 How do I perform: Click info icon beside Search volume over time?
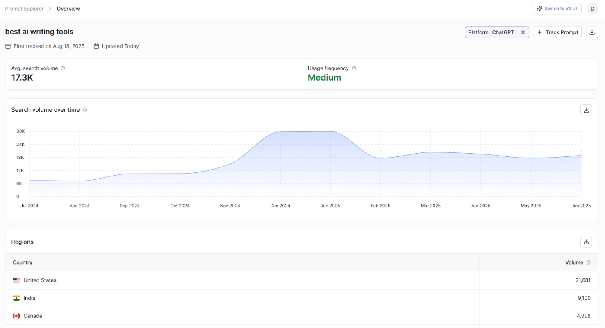[x=85, y=110]
